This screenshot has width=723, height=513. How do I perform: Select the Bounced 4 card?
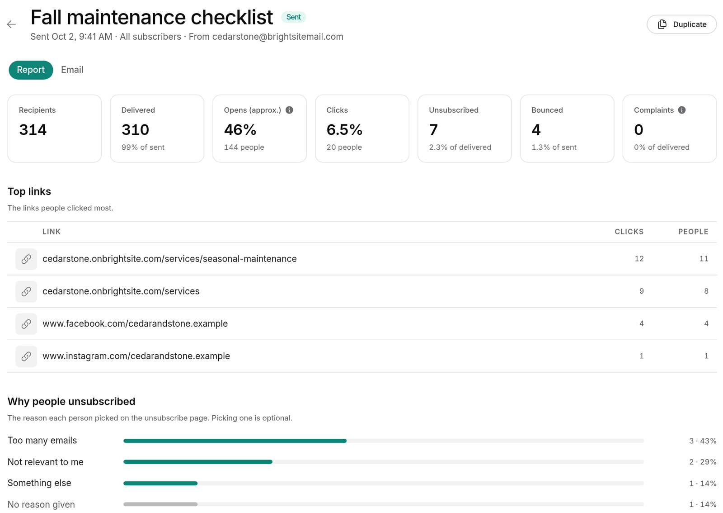click(567, 128)
